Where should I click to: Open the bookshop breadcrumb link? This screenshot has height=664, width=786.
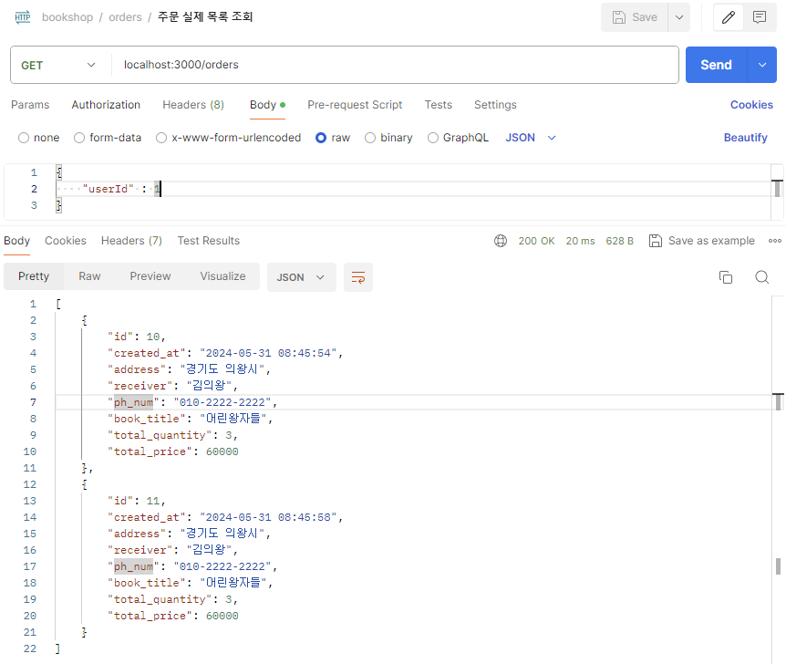pos(67,17)
